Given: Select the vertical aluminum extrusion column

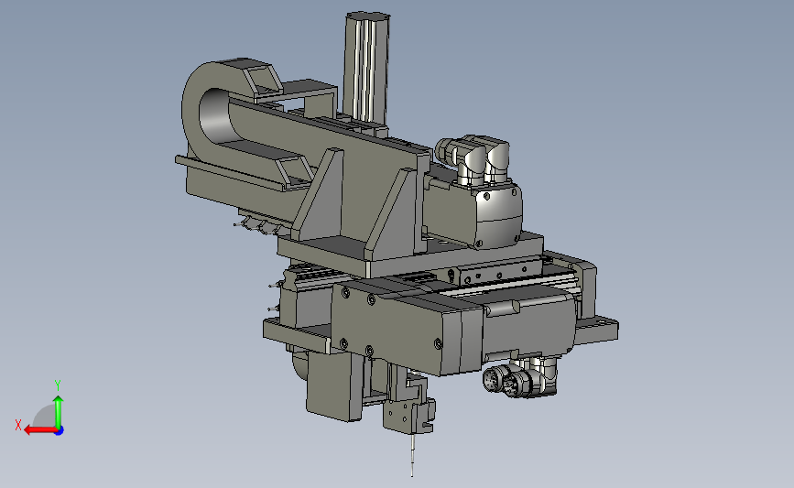Looking at the screenshot, I should [366, 69].
